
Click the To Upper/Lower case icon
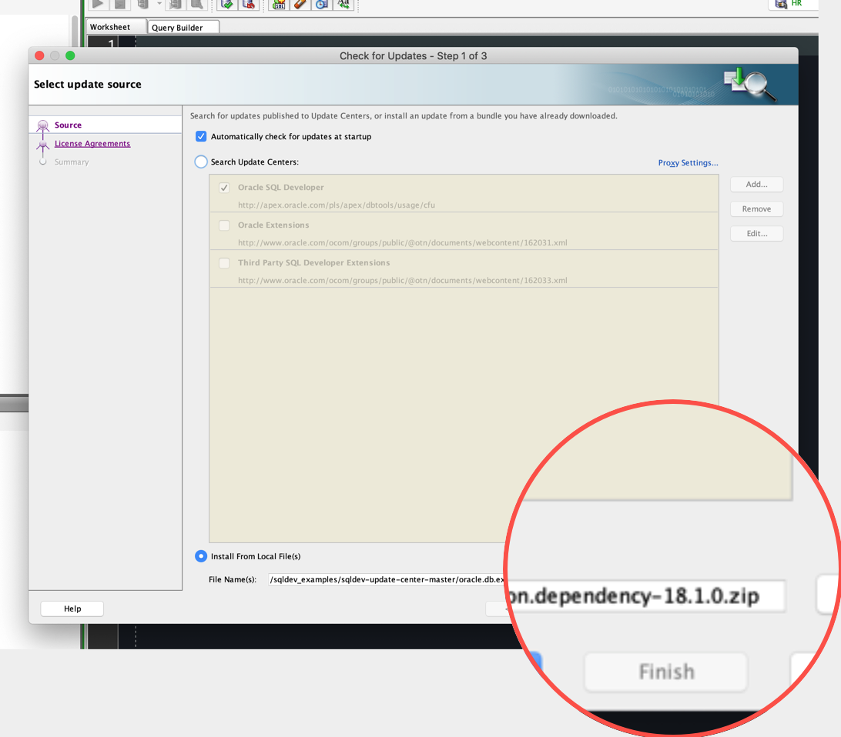(343, 4)
